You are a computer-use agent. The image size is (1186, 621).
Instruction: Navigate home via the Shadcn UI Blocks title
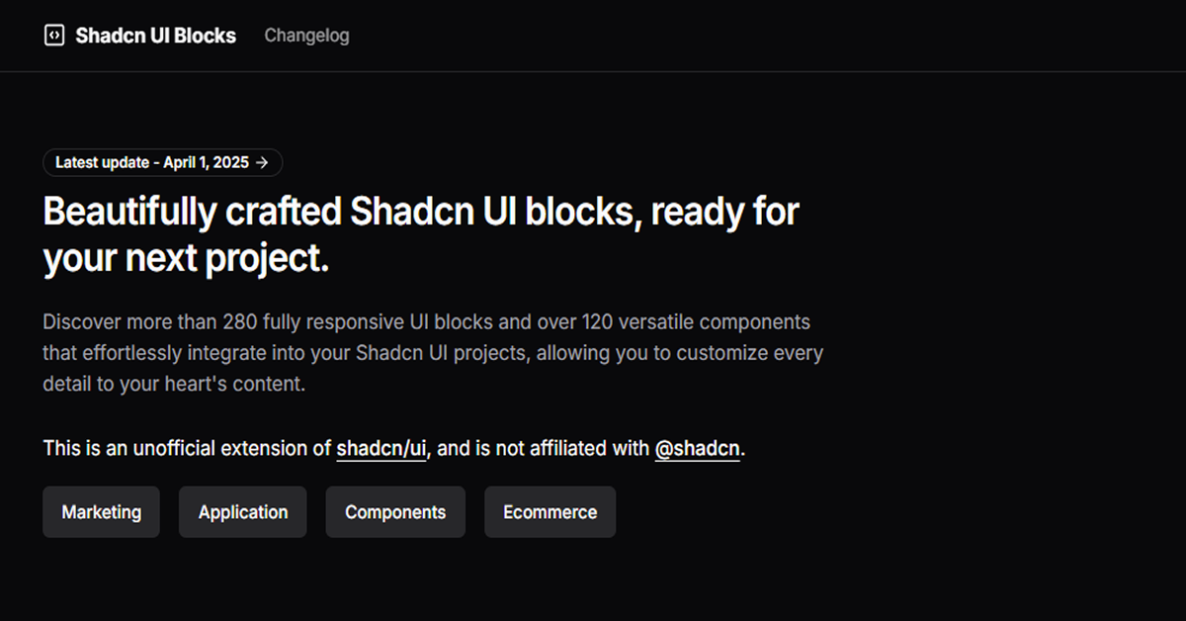click(x=154, y=35)
